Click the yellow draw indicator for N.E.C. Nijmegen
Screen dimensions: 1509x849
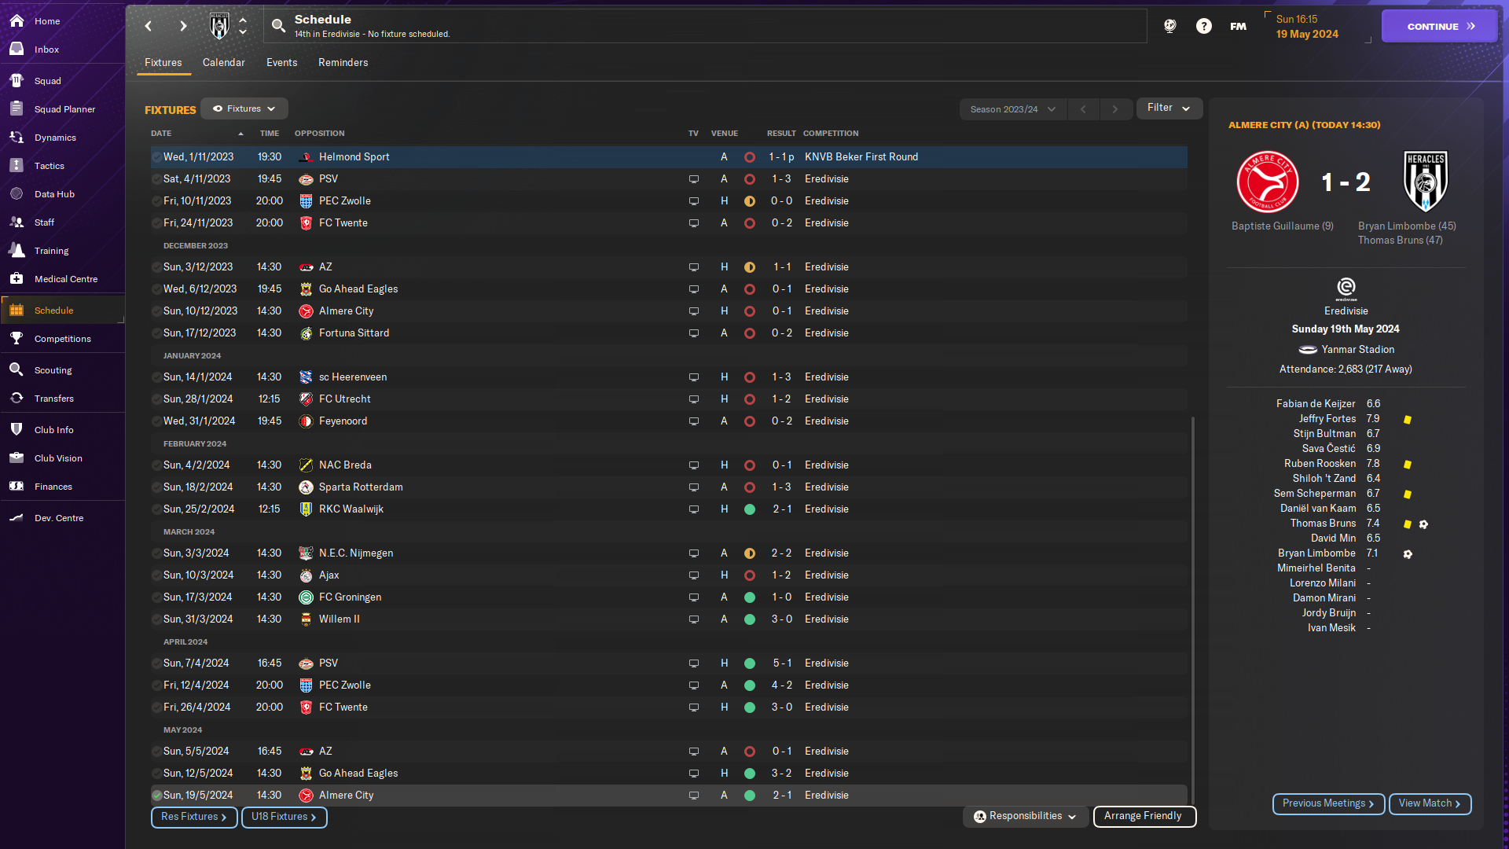coord(750,553)
